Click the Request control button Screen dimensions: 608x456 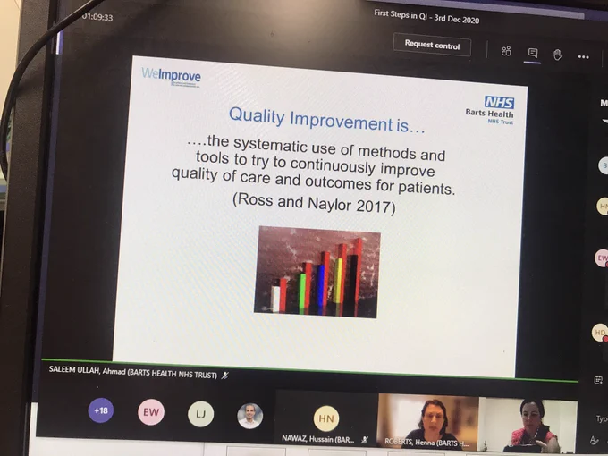point(432,45)
